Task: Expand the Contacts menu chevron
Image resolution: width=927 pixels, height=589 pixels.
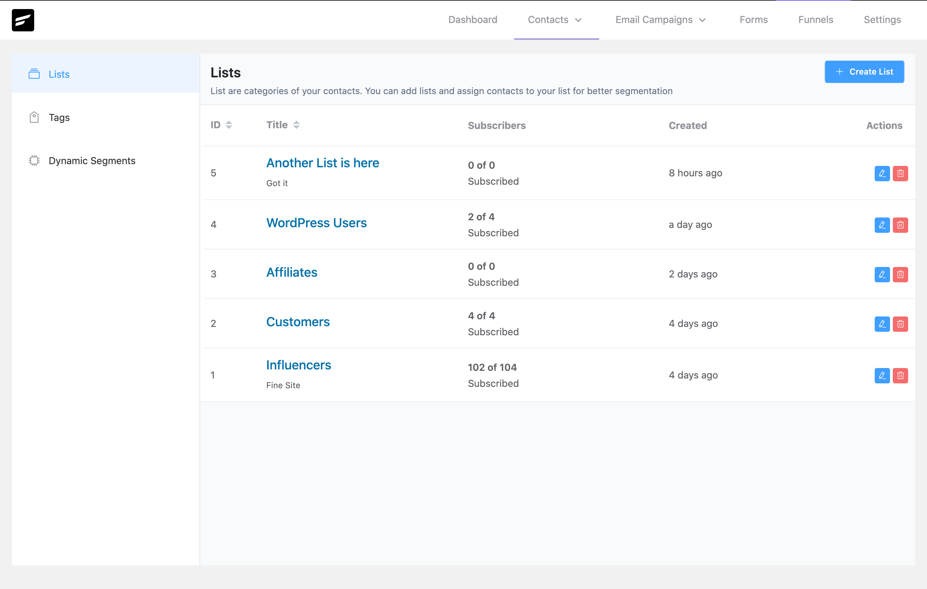Action: [578, 20]
